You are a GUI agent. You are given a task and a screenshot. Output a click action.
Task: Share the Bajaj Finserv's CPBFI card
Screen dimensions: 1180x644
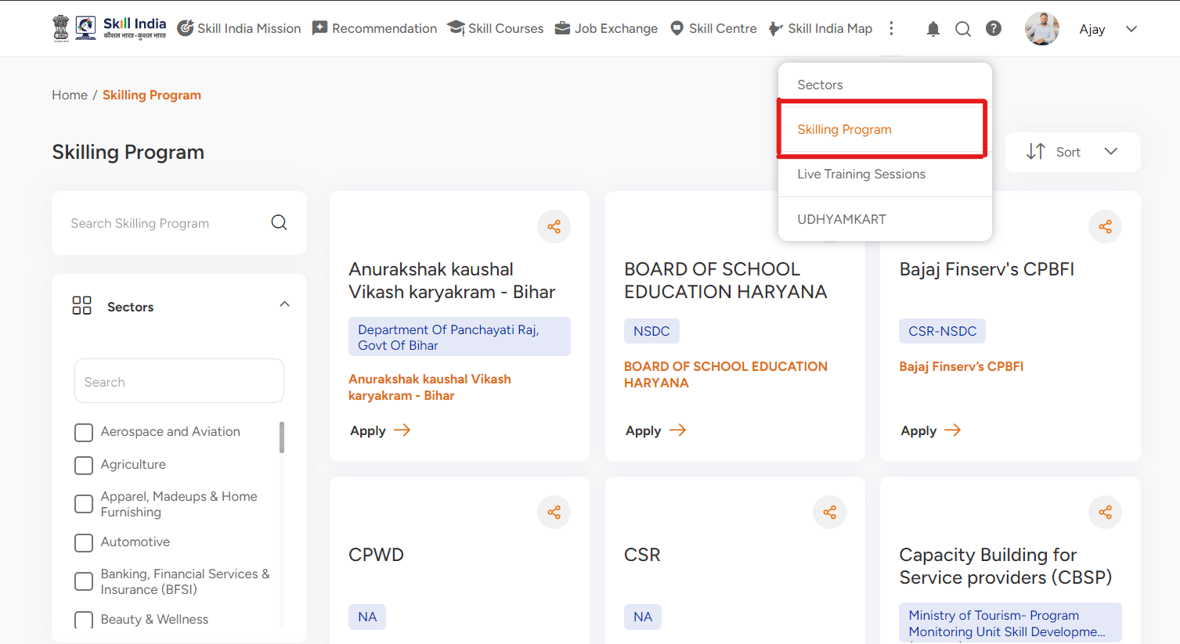click(1105, 227)
